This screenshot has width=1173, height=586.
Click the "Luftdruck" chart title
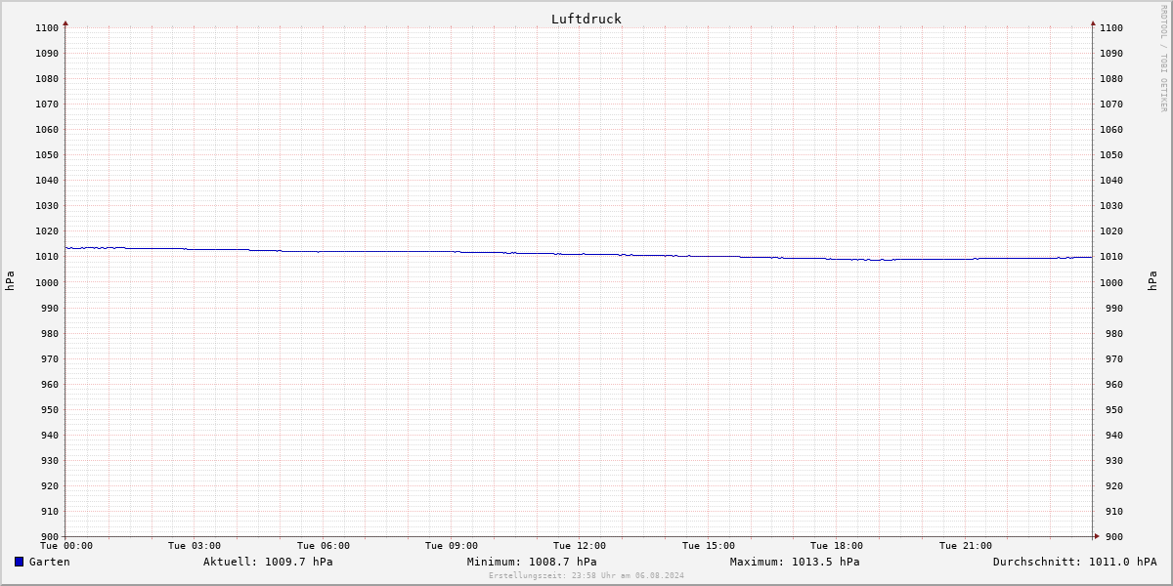pyautogui.click(x=586, y=19)
